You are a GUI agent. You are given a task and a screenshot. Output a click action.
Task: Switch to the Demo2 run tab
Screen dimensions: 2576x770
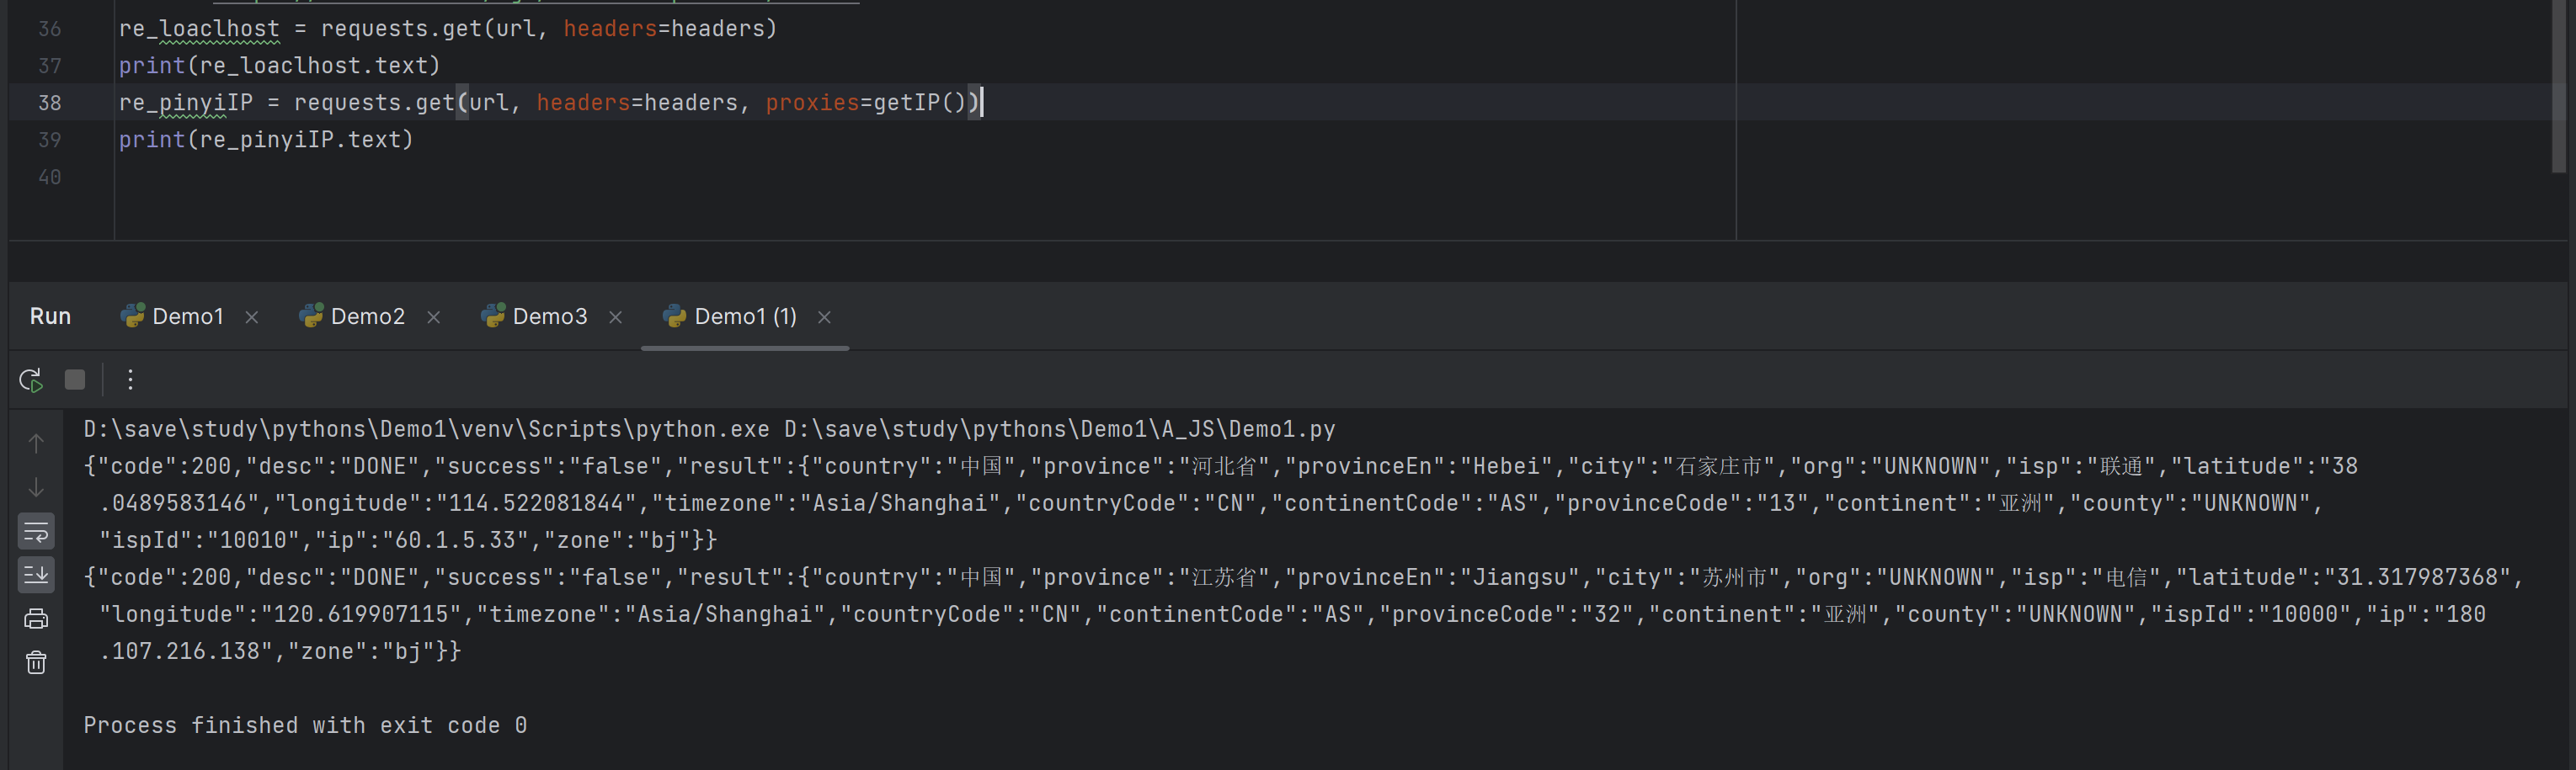367,316
